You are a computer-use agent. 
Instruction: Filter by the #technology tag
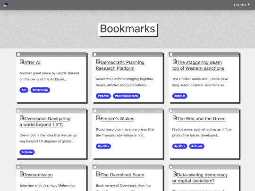(40, 90)
